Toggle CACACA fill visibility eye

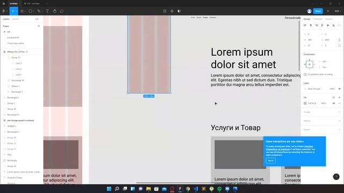[x=334, y=103]
